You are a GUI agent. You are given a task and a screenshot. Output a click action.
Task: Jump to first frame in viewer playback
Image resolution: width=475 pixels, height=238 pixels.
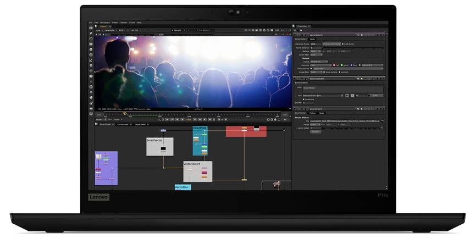(167, 119)
